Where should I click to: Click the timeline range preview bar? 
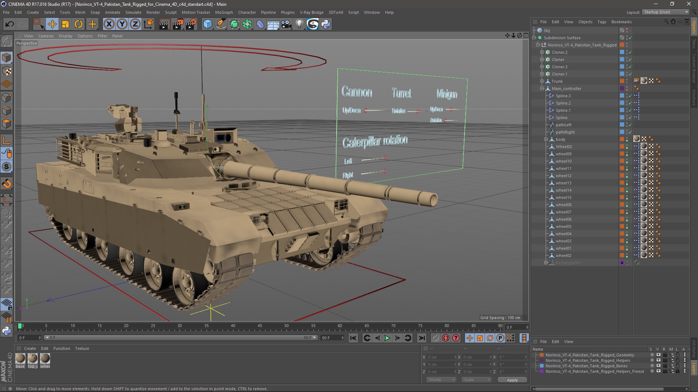[x=181, y=338]
